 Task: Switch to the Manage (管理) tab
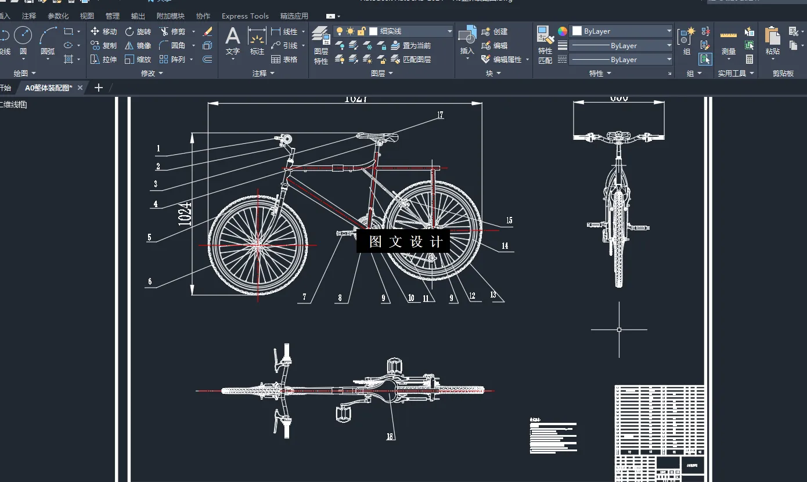pyautogui.click(x=113, y=16)
